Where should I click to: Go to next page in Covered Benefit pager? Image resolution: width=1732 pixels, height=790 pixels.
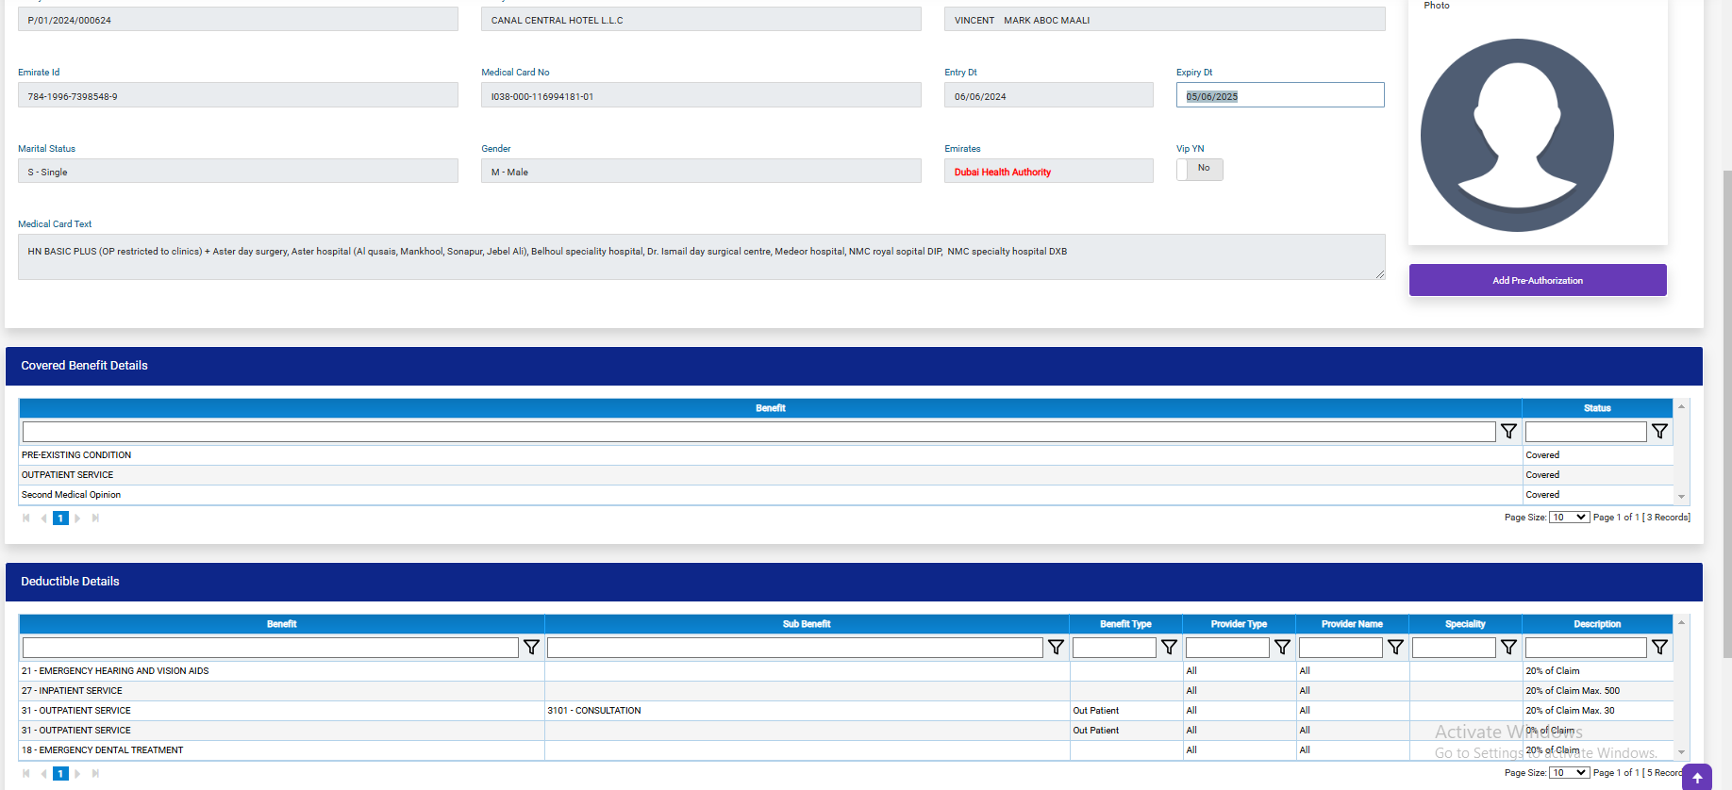(x=77, y=518)
